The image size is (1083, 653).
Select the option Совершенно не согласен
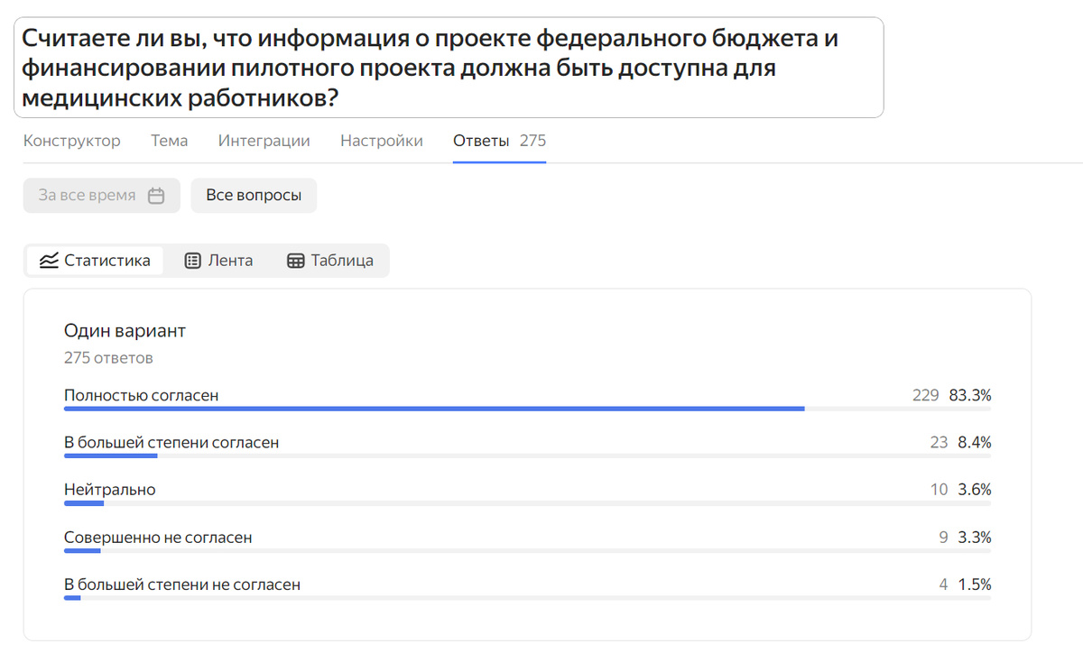click(158, 536)
